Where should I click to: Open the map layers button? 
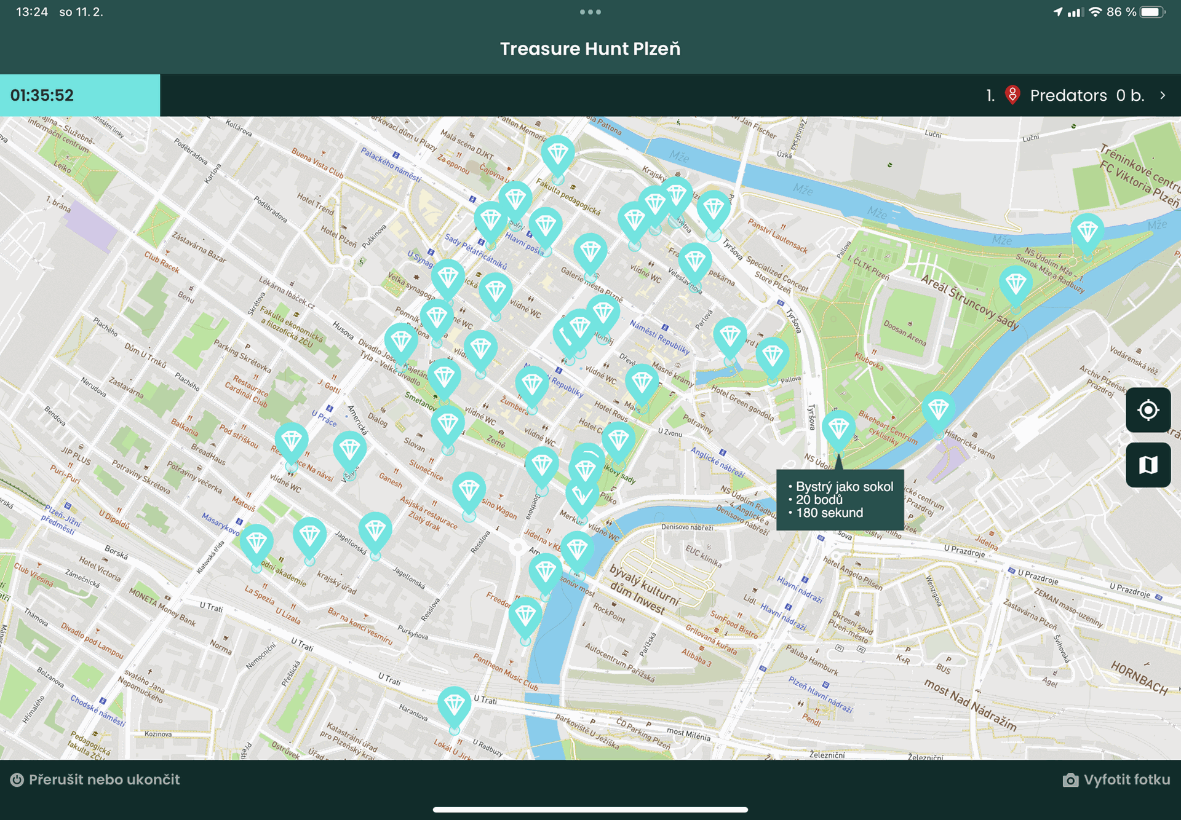(x=1148, y=465)
